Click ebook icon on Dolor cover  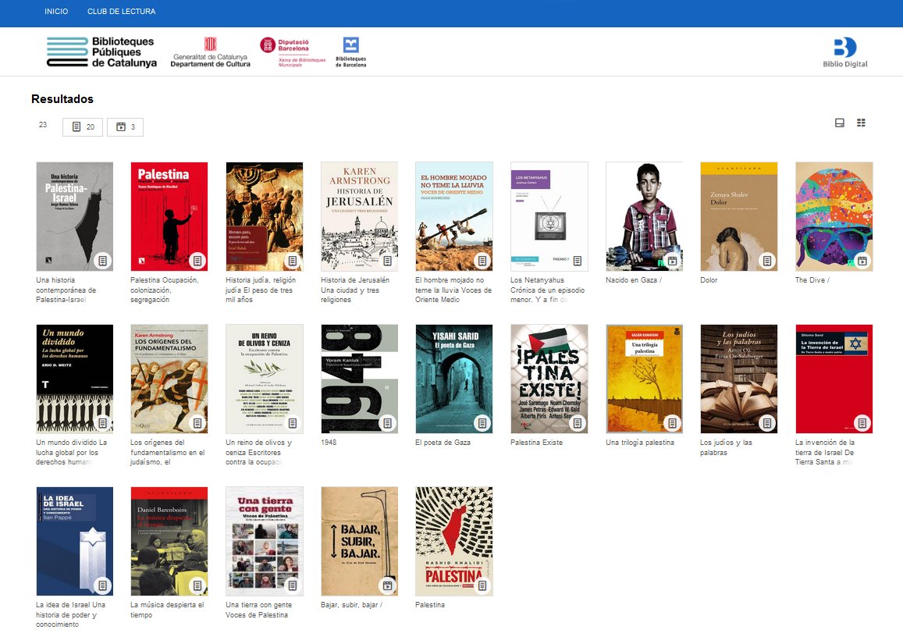[x=767, y=261]
